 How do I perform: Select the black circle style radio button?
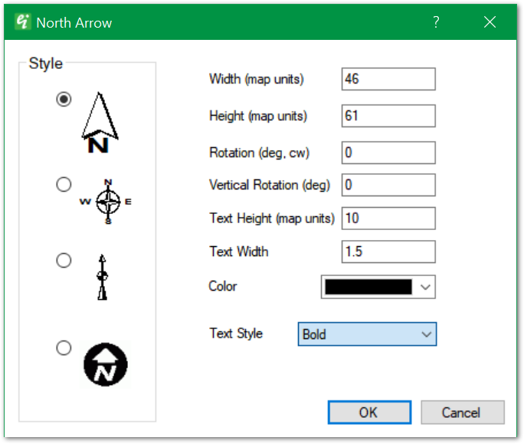64,347
